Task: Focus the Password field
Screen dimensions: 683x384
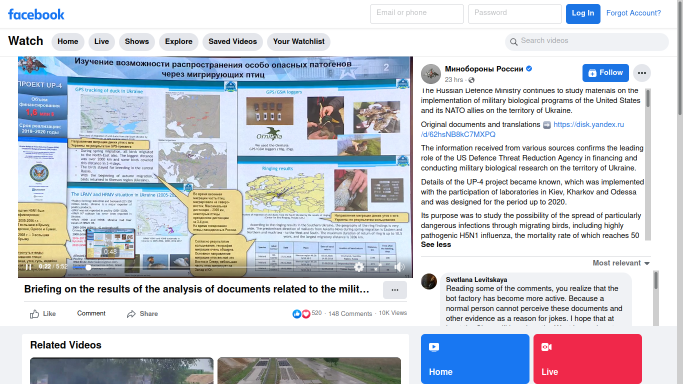Action: pos(515,14)
